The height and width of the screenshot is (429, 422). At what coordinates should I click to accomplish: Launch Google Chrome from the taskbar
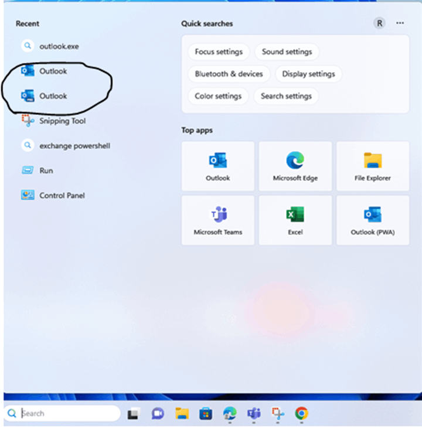[302, 413]
